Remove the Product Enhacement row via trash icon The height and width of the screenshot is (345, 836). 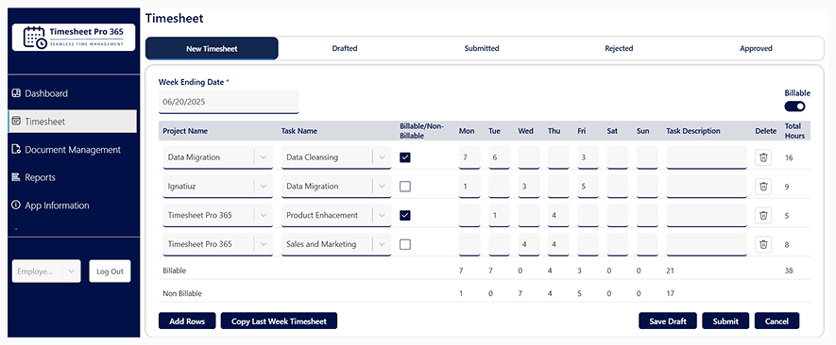coord(763,215)
